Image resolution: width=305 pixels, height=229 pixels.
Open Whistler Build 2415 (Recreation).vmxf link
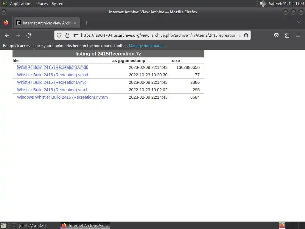point(52,90)
